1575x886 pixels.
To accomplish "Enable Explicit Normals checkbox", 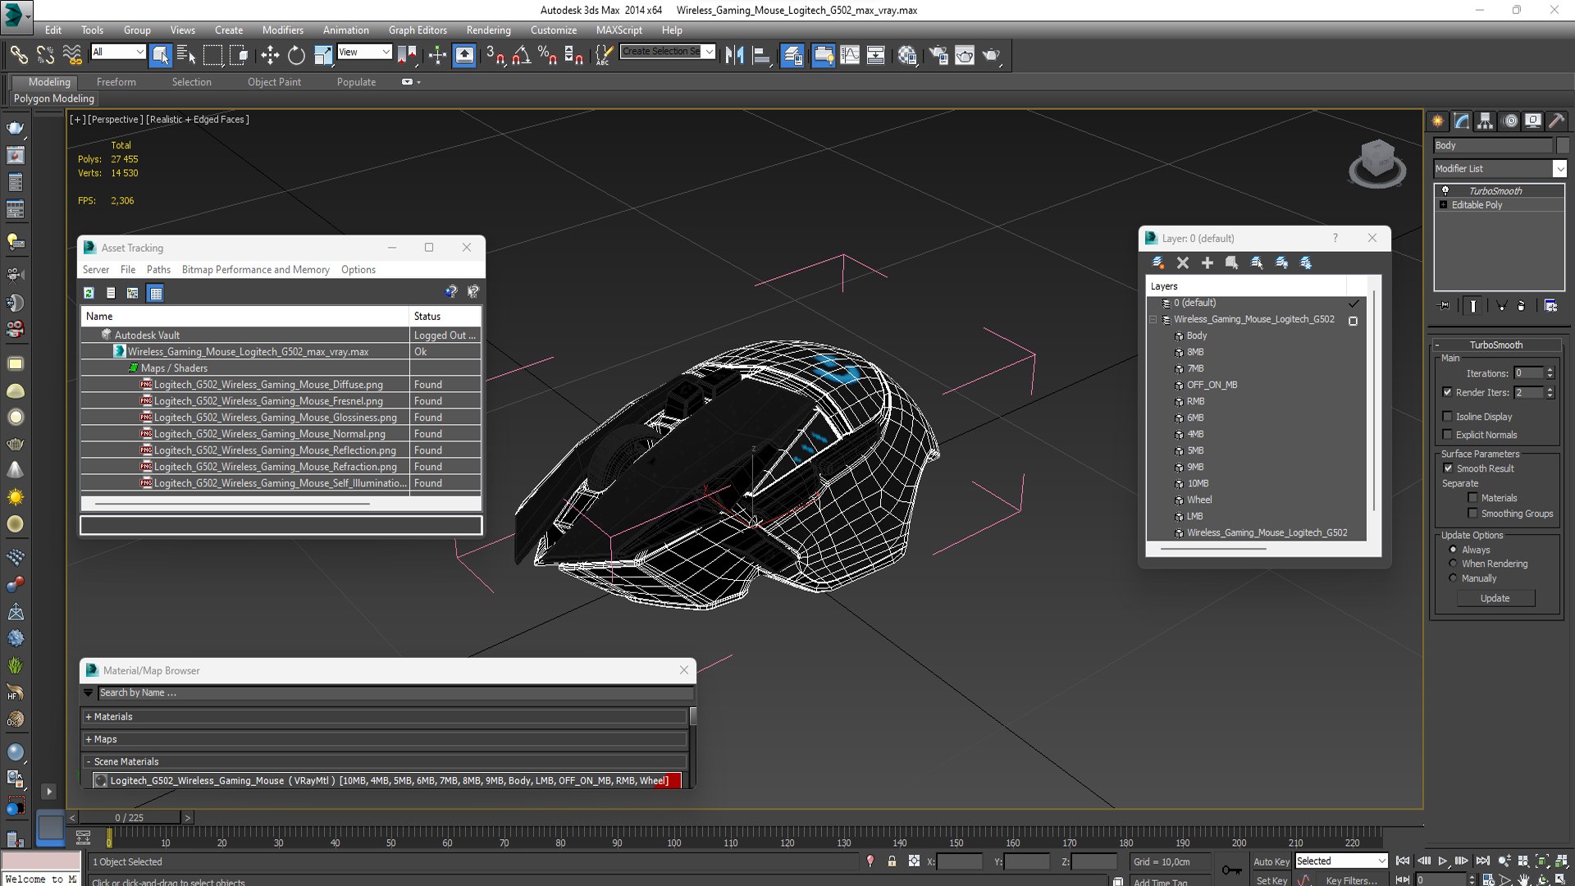I will 1448,435.
